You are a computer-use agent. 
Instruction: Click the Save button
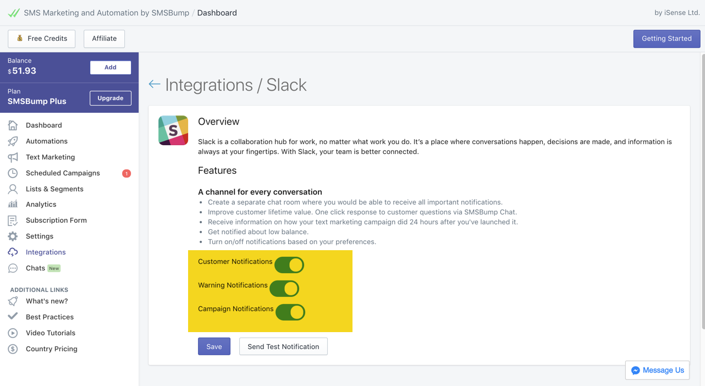point(214,346)
